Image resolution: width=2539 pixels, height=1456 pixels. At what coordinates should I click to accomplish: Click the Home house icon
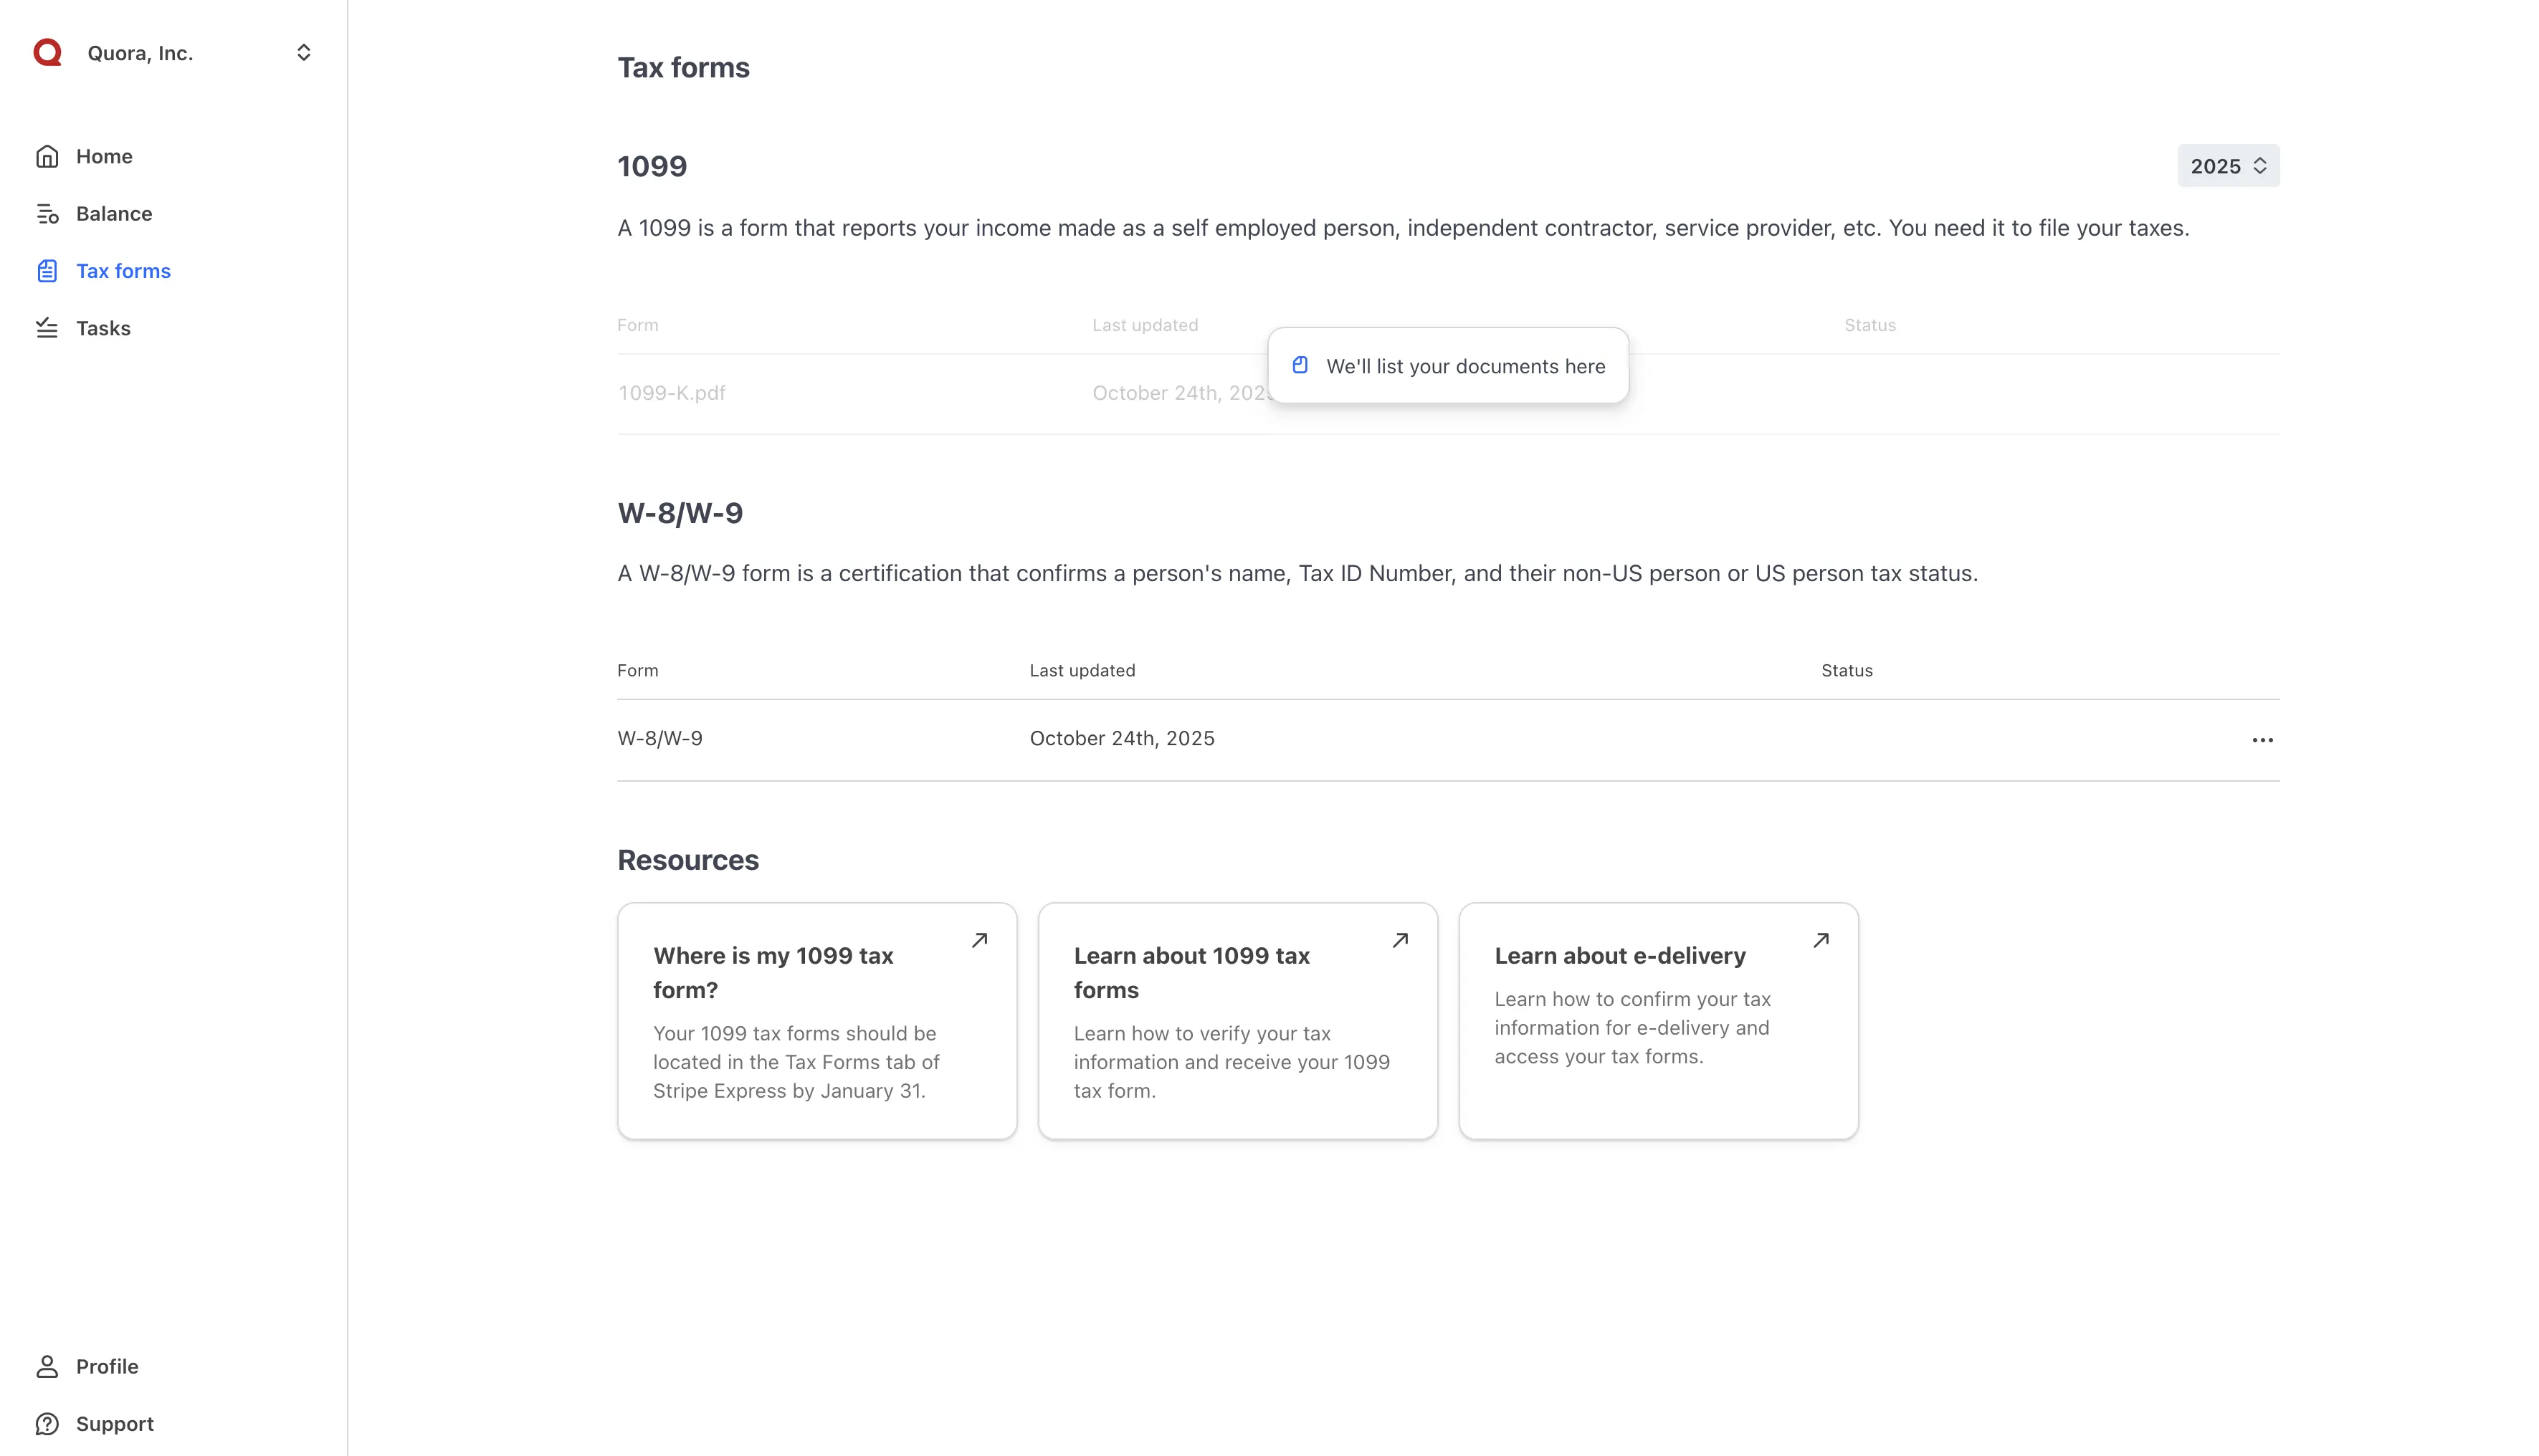coord(47,157)
